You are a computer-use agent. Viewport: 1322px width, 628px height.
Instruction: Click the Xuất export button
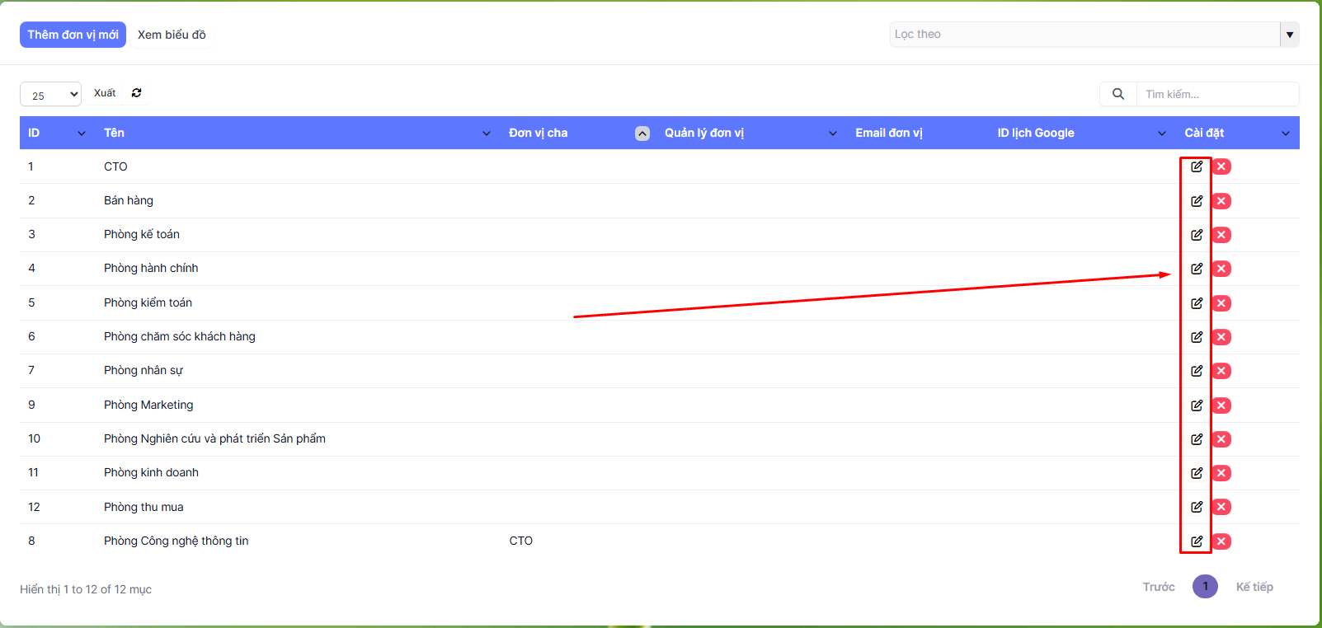105,93
